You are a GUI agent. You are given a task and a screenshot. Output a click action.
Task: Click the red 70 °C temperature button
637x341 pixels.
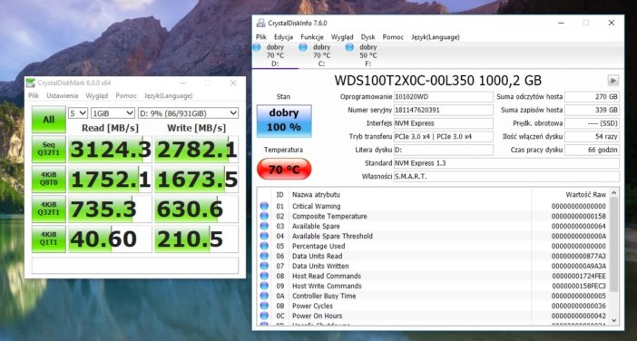[x=284, y=170]
